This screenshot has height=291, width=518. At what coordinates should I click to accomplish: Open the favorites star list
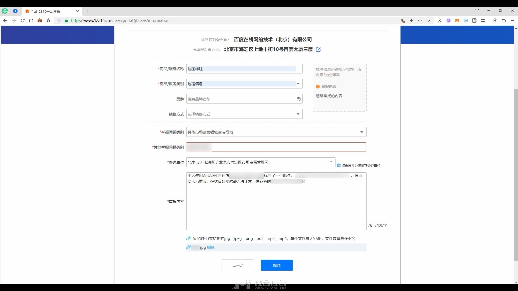coord(48,20)
